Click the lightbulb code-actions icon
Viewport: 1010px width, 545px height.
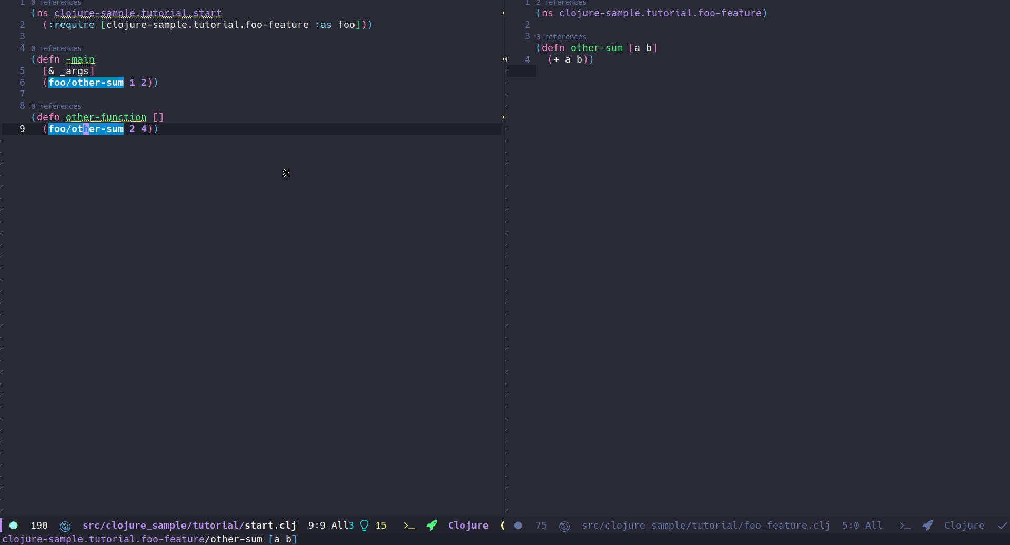point(364,526)
